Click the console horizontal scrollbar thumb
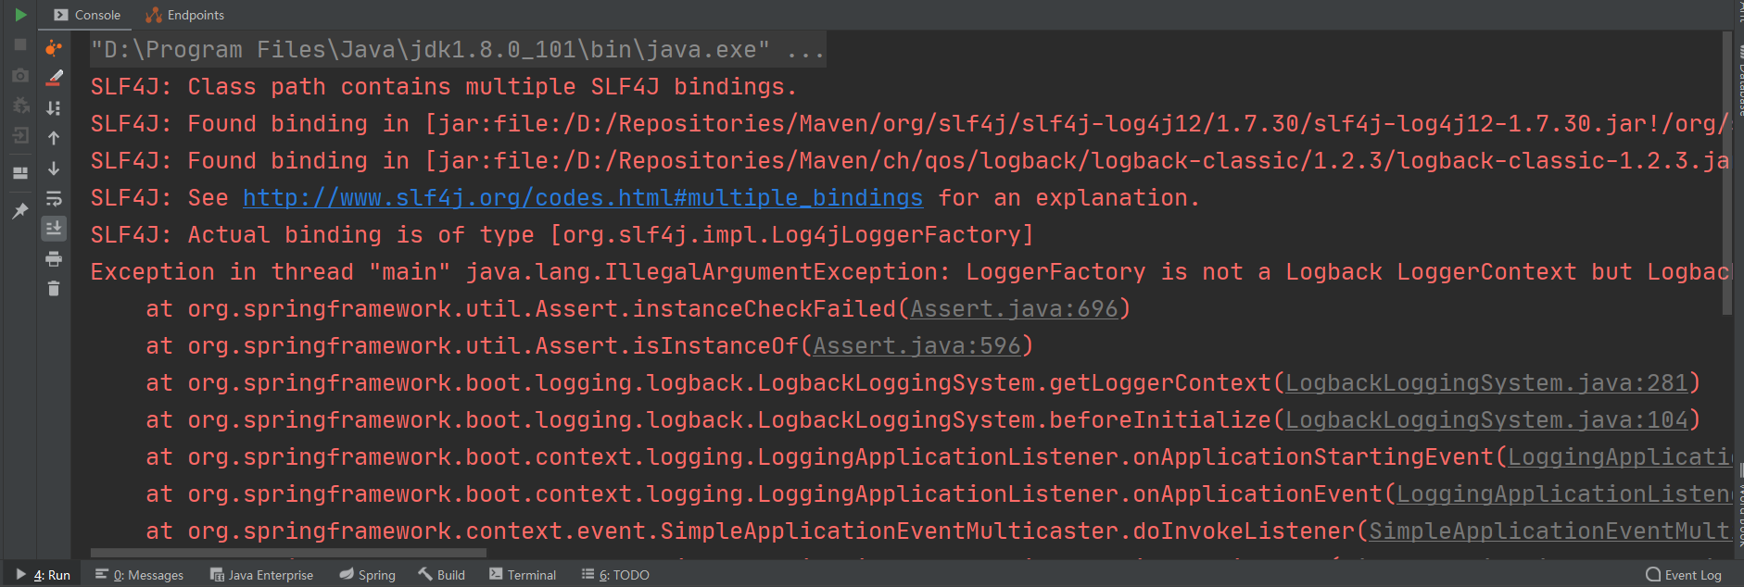 (288, 553)
